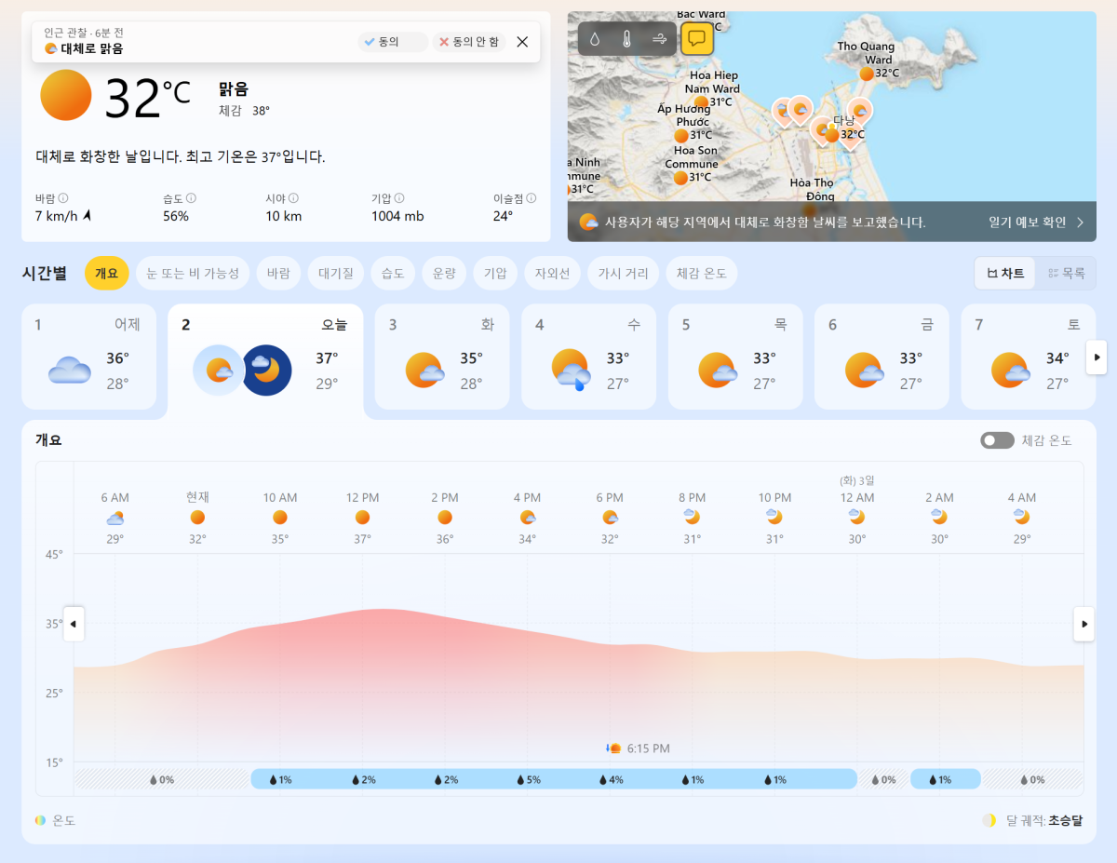Select the 습도 tab in hourly section

coord(393,273)
